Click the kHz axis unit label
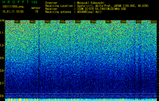The image size is (159, 101). 2,20
